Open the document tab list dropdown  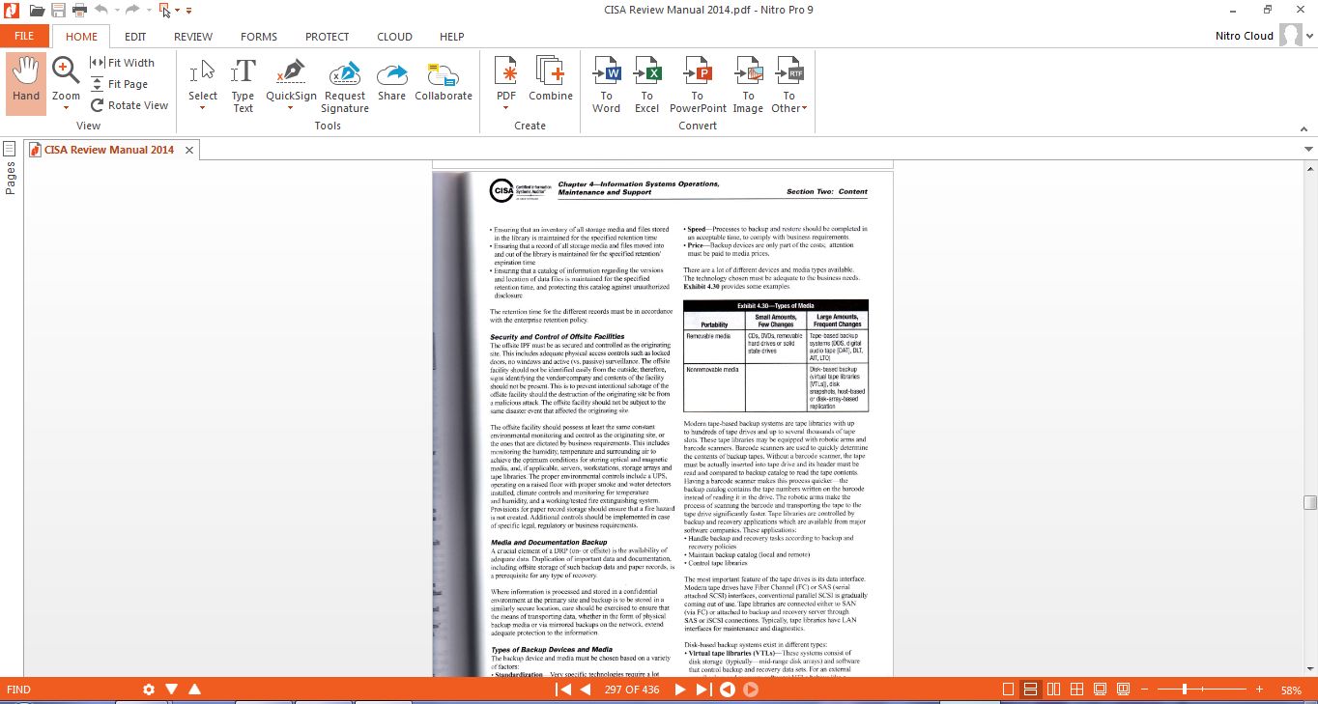1309,150
